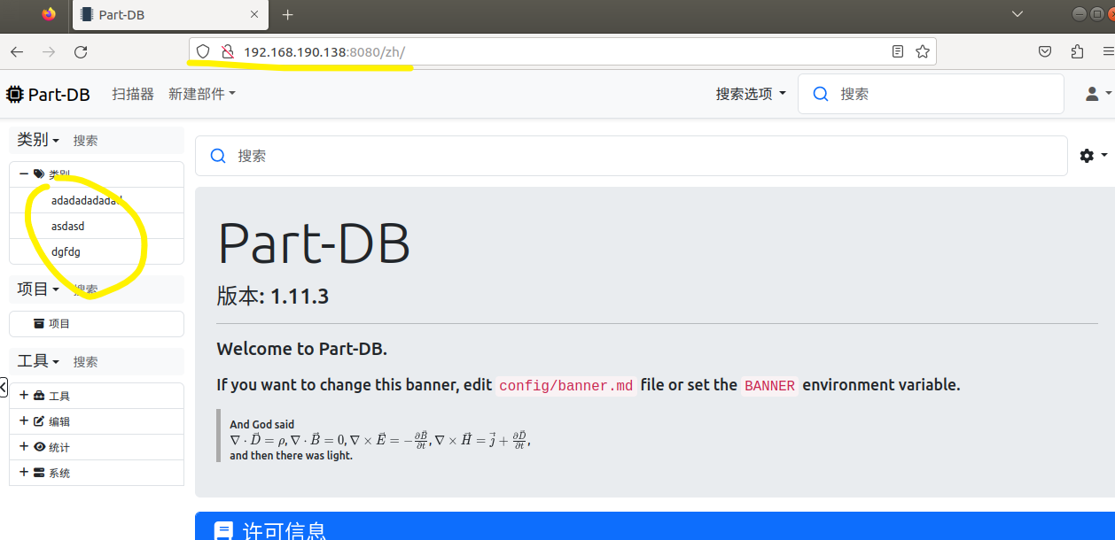The image size is (1115, 540).
Task: Open the 工具 sidebar dropdown
Action: (38, 361)
